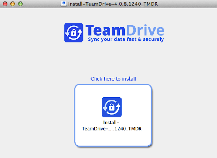Click the TeamDrive wordmark text

pos(125,30)
